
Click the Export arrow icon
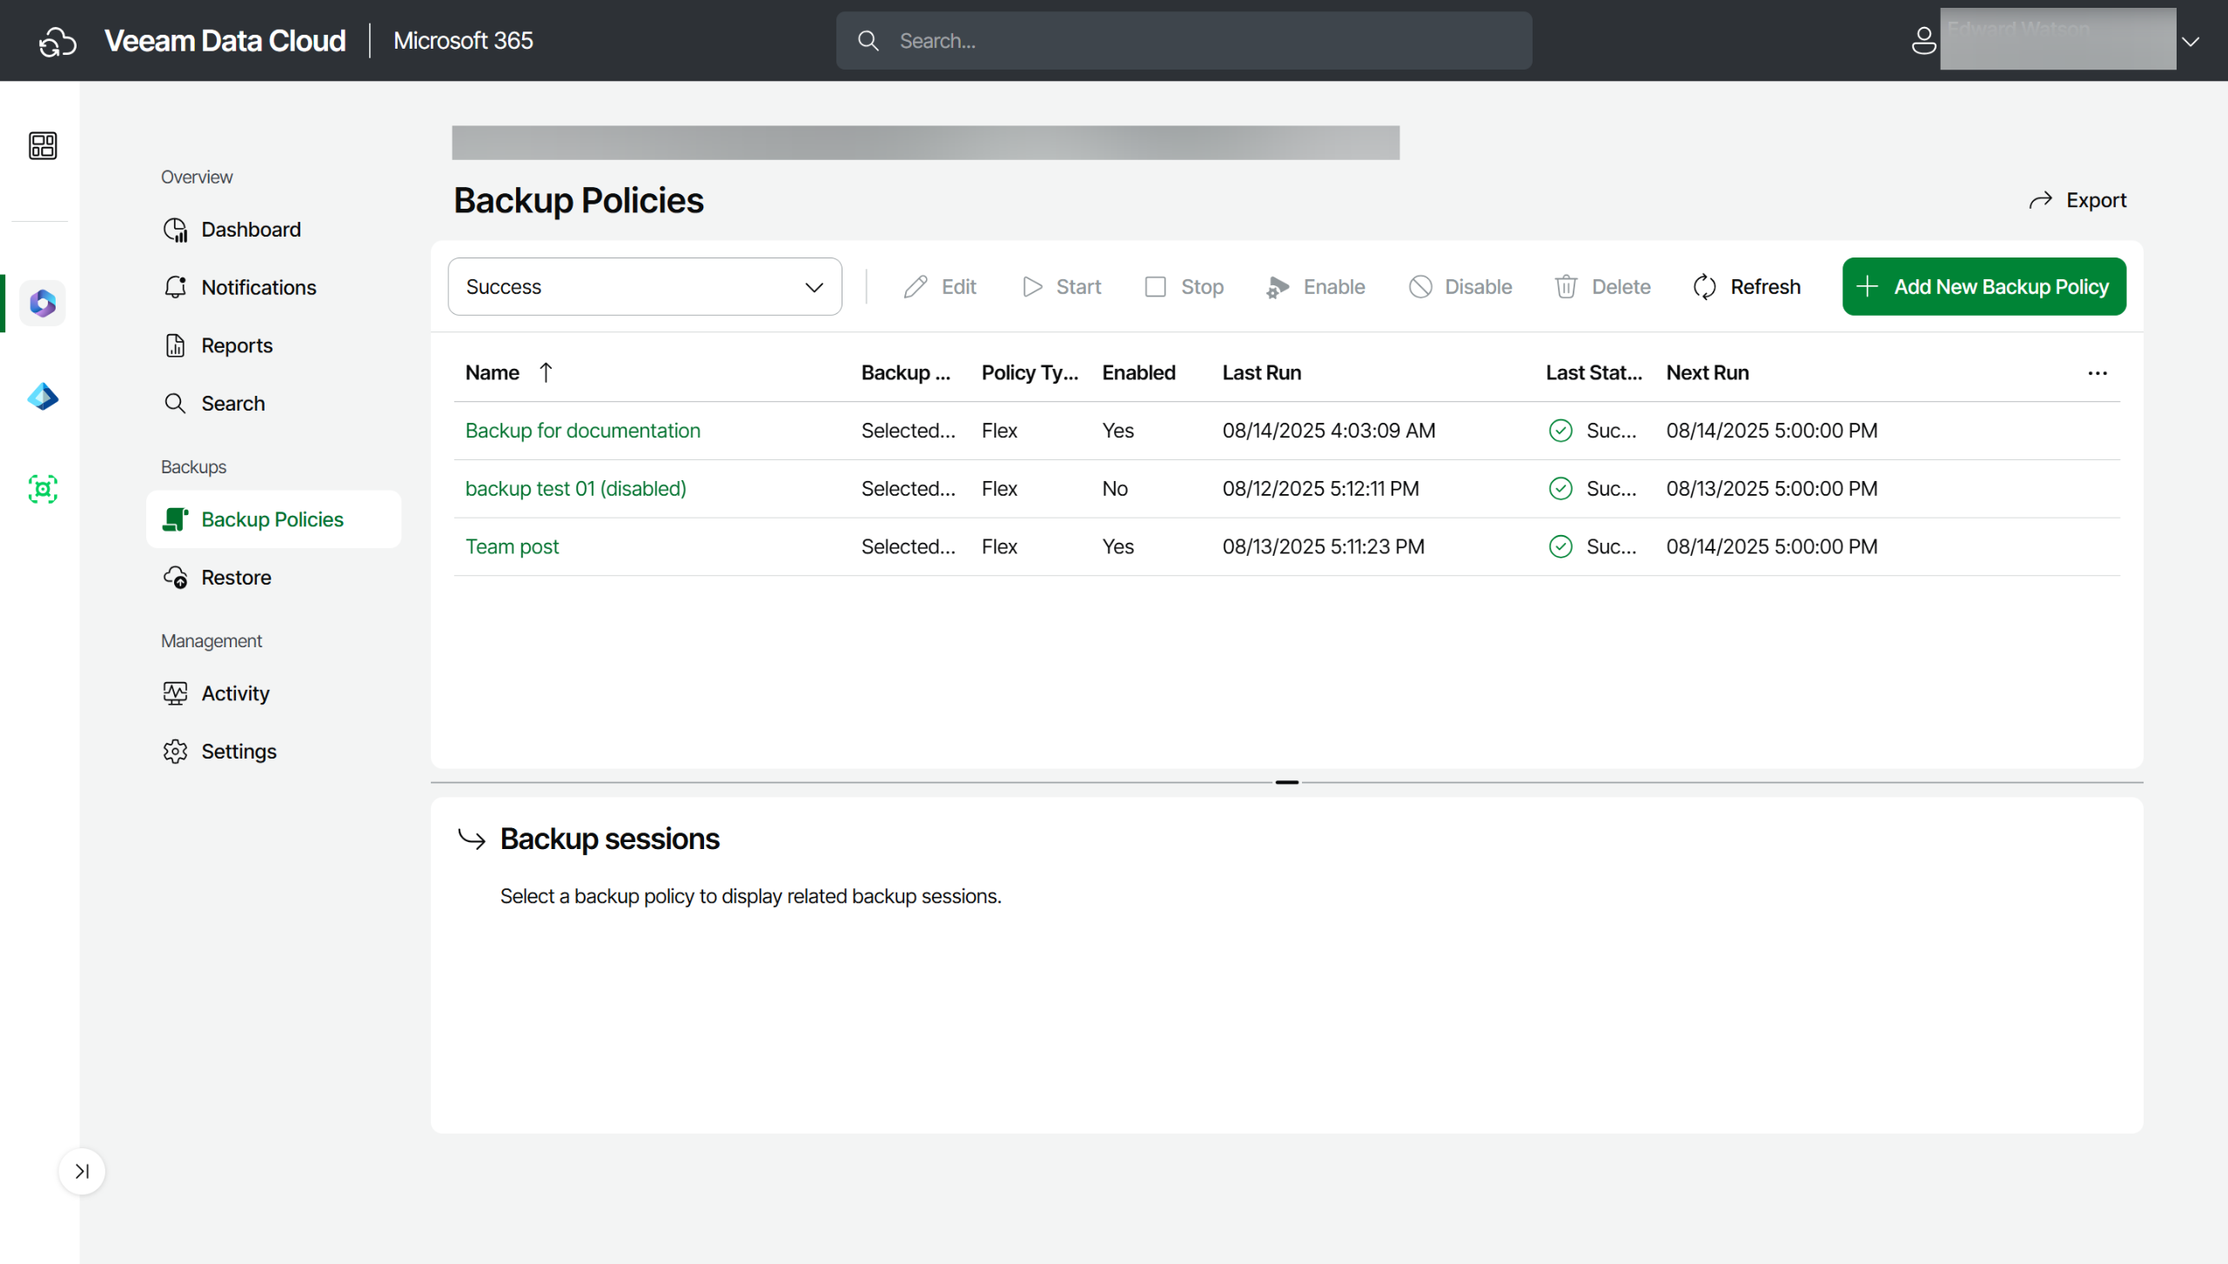tap(2040, 201)
